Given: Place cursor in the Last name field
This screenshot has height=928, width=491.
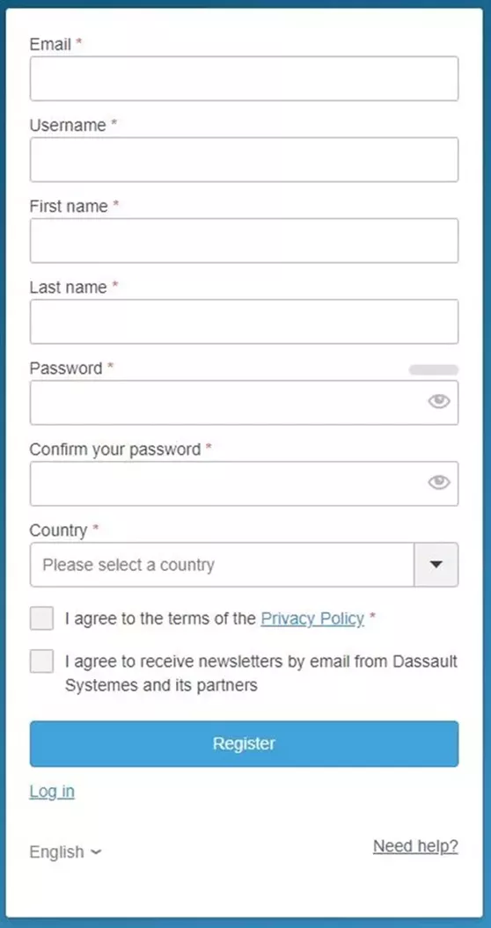Looking at the screenshot, I should pyautogui.click(x=244, y=321).
